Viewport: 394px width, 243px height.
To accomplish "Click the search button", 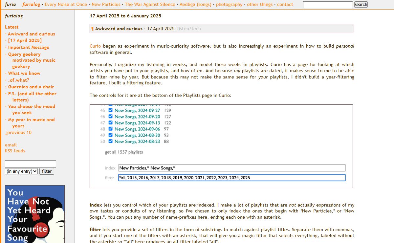I will (x=361, y=5).
